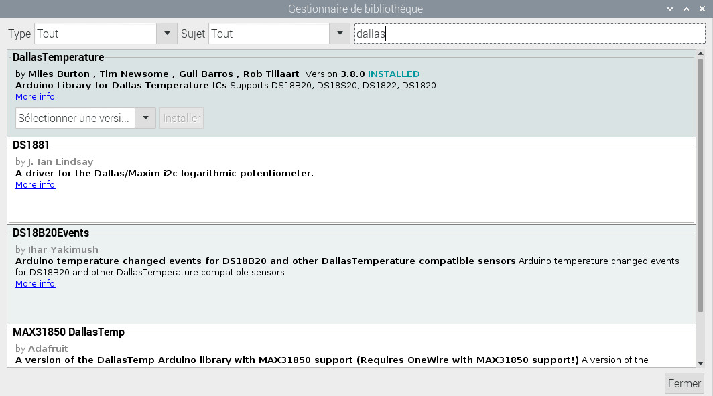Close the library manager with the X icon
This screenshot has width=713, height=396.
pyautogui.click(x=702, y=9)
